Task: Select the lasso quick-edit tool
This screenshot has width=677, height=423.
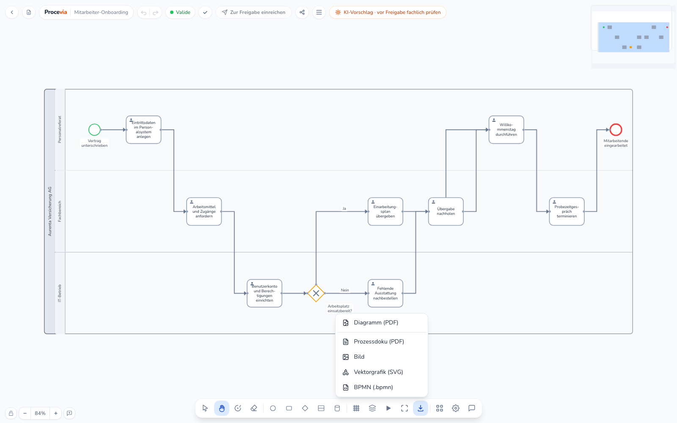Action: [x=238, y=408]
